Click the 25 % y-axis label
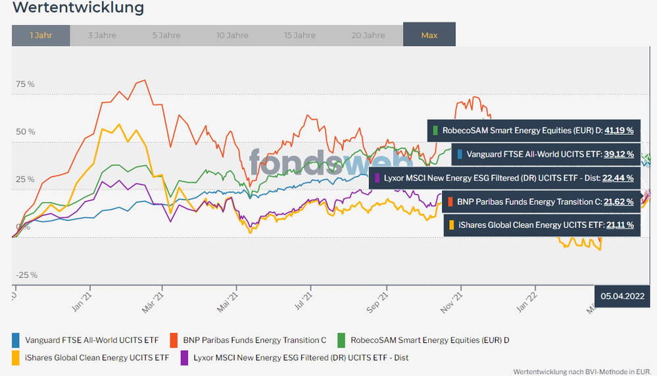 coord(25,180)
